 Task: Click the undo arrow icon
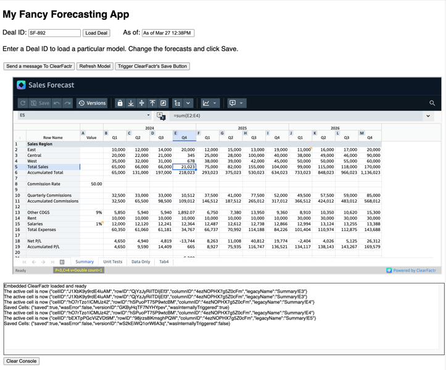point(57,103)
